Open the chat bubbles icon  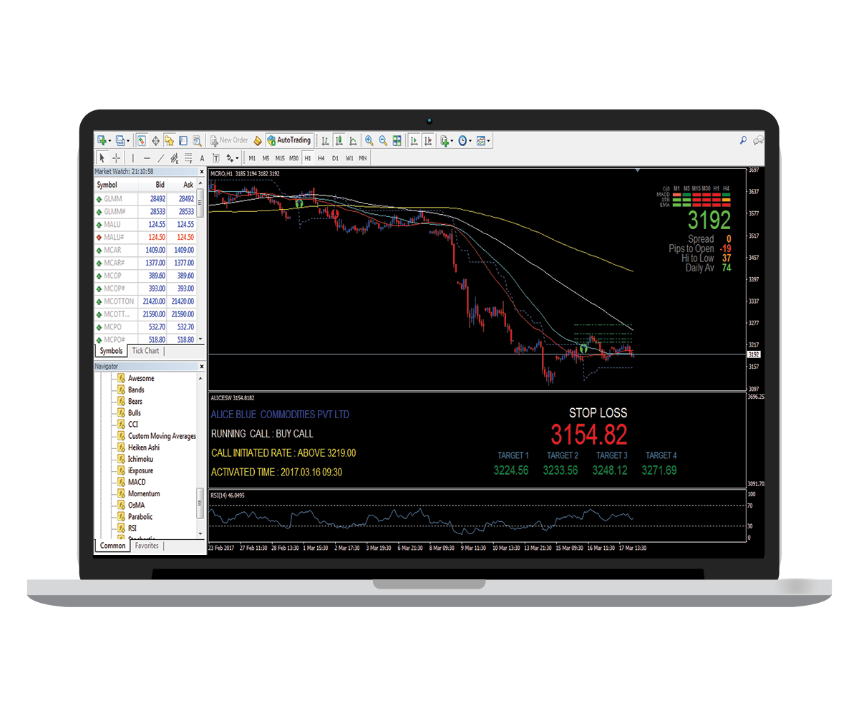[x=758, y=140]
